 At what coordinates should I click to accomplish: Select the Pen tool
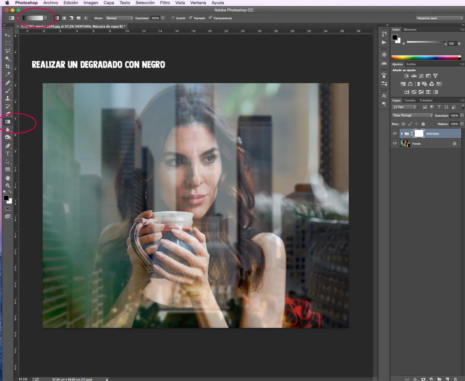(x=8, y=146)
